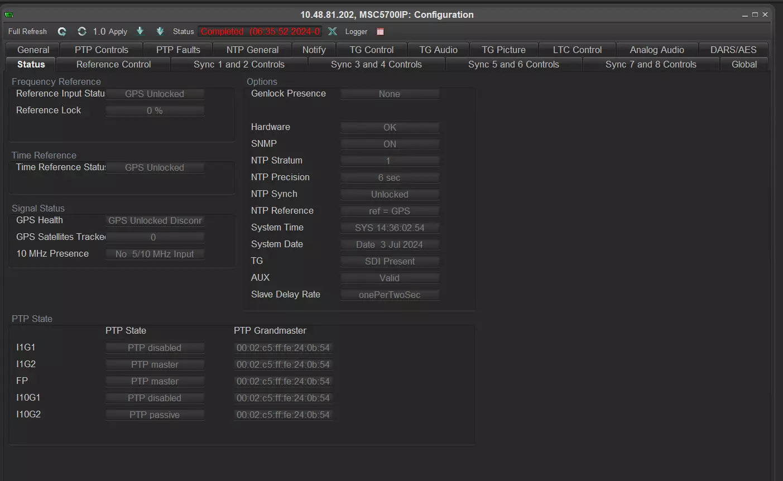783x481 pixels.
Task: Open the TG Audio tab
Action: pos(438,50)
